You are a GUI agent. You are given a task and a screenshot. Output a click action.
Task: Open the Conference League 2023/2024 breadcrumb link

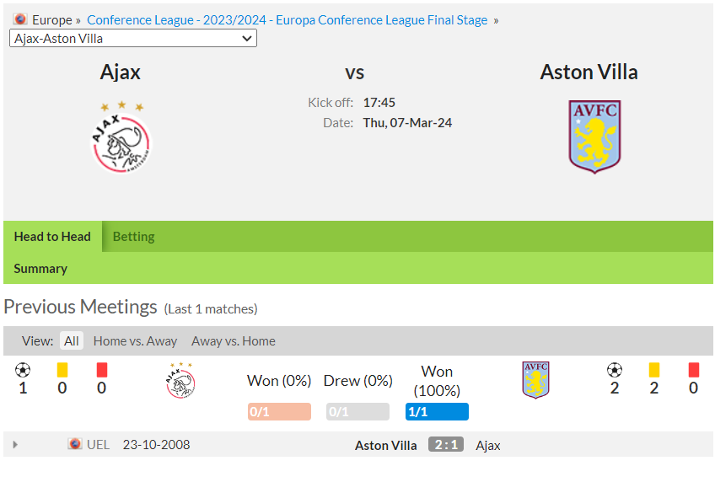[x=288, y=20]
